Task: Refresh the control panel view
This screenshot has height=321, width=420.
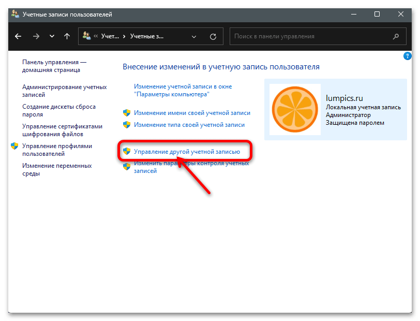Action: click(x=213, y=36)
